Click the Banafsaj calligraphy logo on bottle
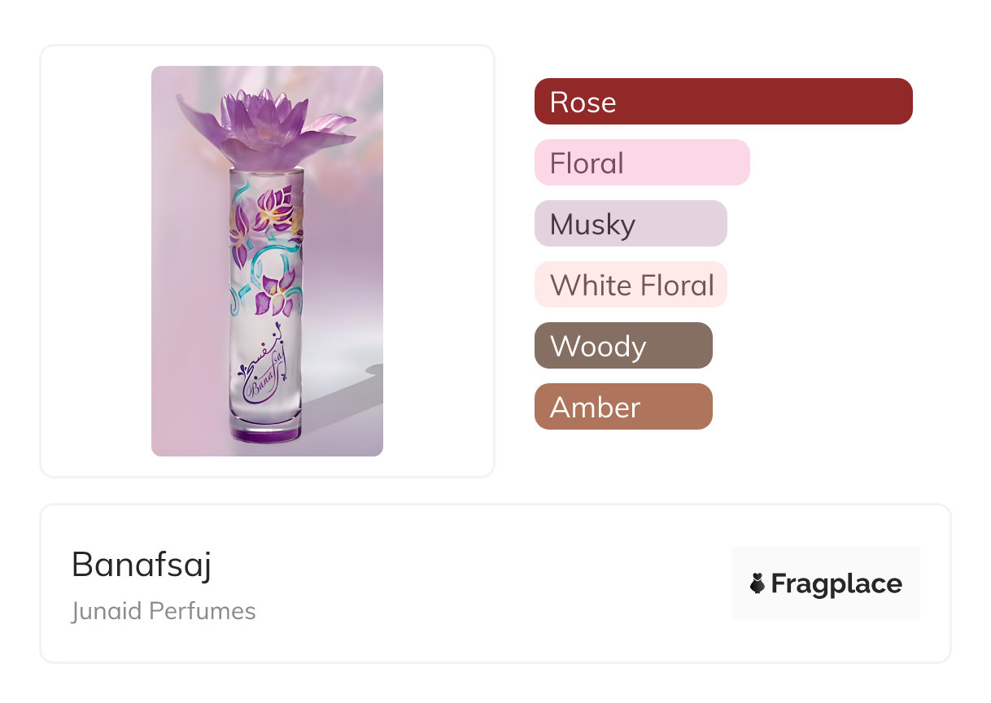Image resolution: width=991 pixels, height=703 pixels. coord(263,371)
